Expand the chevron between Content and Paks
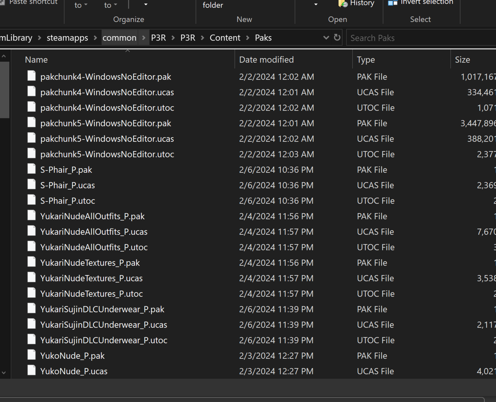Viewport: 496px width, 402px height. click(247, 38)
